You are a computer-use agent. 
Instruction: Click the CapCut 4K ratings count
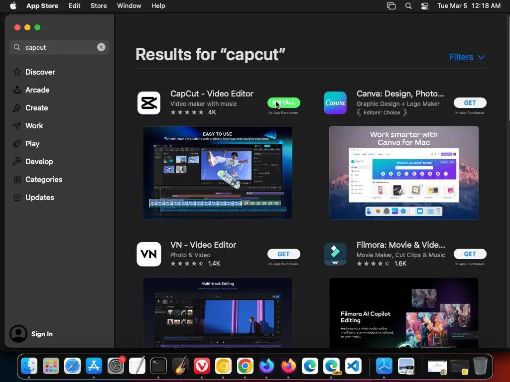pyautogui.click(x=212, y=112)
